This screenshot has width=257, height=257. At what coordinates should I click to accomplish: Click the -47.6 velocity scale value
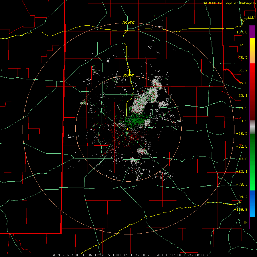(242, 159)
